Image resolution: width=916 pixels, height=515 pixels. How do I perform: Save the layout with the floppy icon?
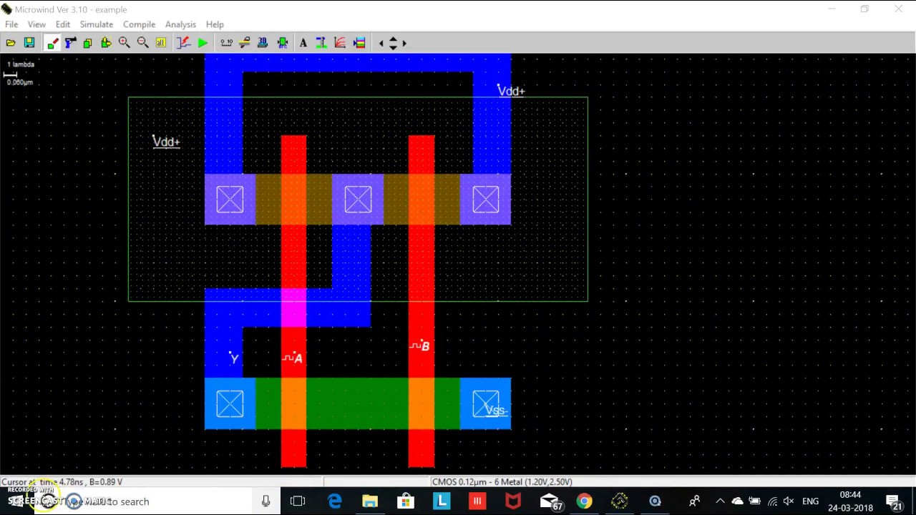[29, 43]
